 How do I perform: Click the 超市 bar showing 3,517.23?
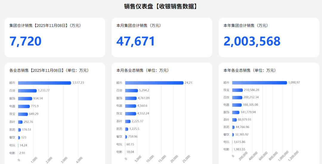44,83
